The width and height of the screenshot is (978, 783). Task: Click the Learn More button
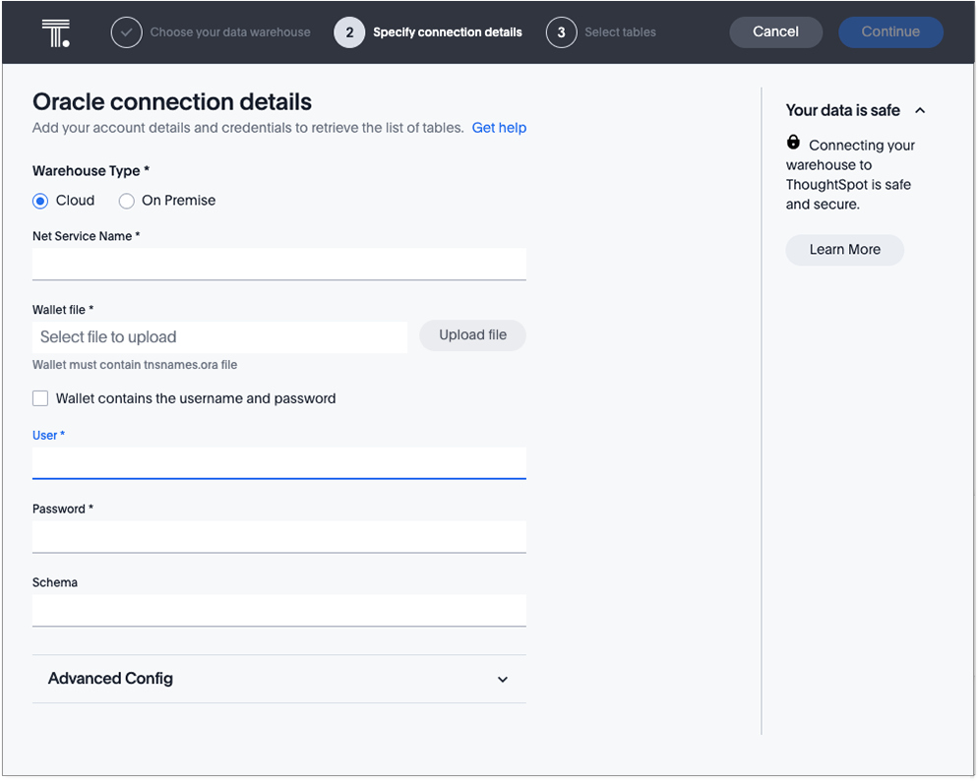[x=844, y=250]
